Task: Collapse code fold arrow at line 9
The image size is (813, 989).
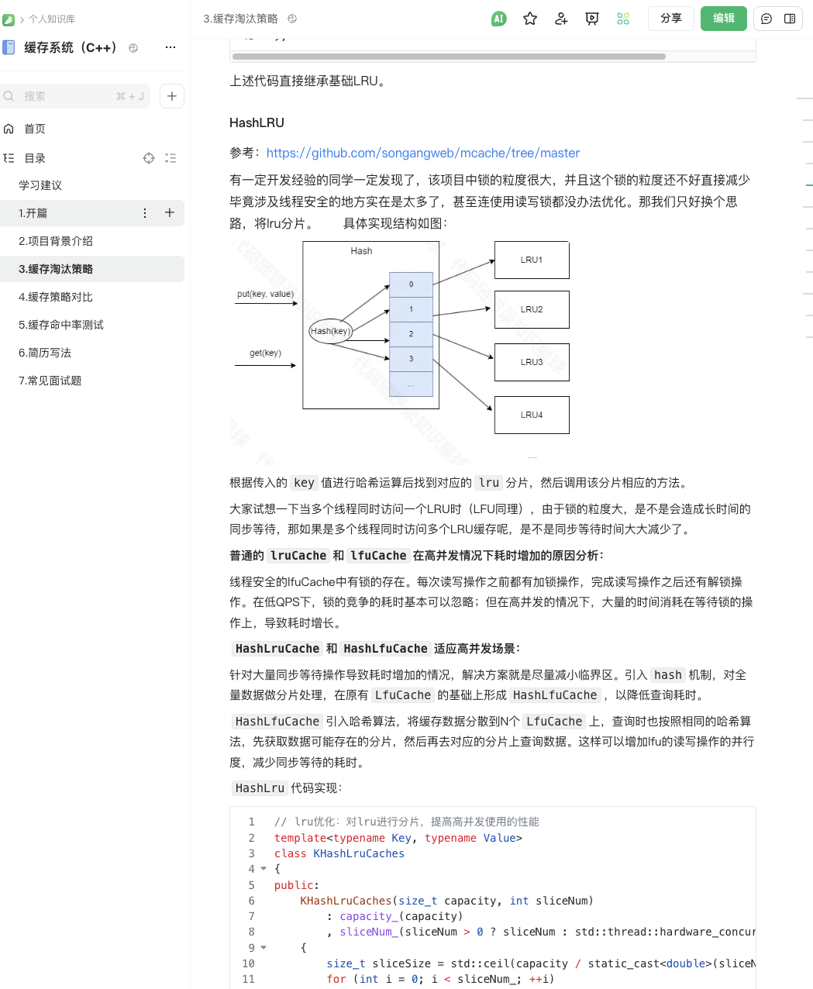Action: click(x=264, y=947)
